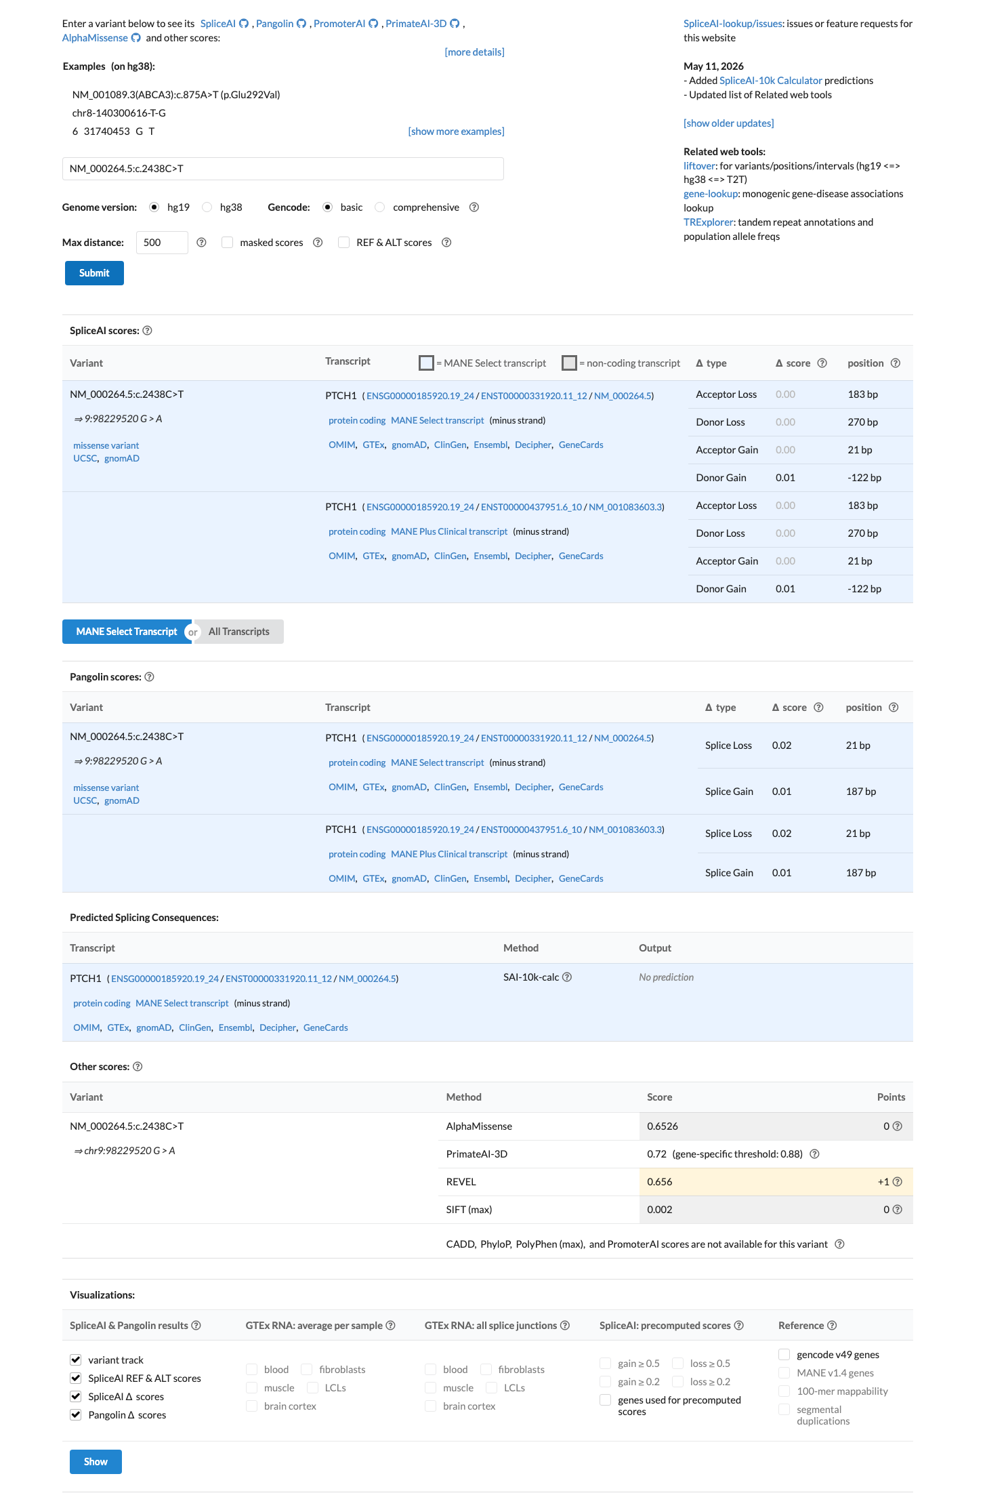
Task: Click help icon next to Pangolin scores heading
Action: (x=150, y=677)
